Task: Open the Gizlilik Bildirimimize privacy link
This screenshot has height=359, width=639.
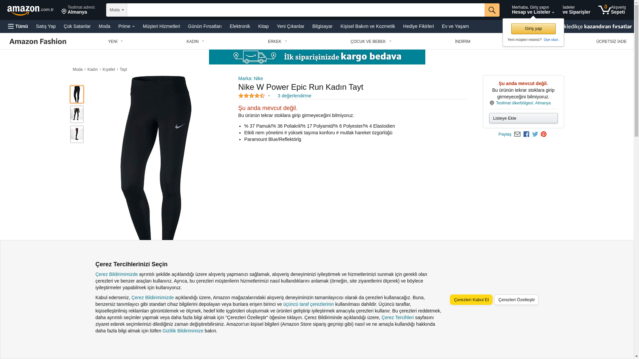Action: point(183,331)
